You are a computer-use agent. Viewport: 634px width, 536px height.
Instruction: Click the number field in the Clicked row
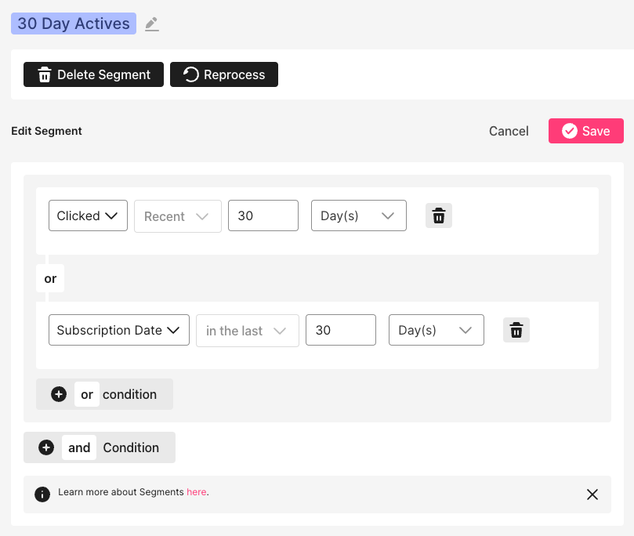click(263, 216)
